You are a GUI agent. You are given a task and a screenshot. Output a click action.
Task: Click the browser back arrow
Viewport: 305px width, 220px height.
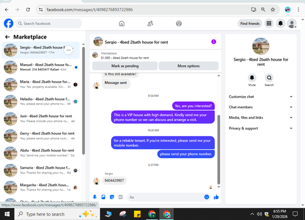pyautogui.click(x=7, y=10)
